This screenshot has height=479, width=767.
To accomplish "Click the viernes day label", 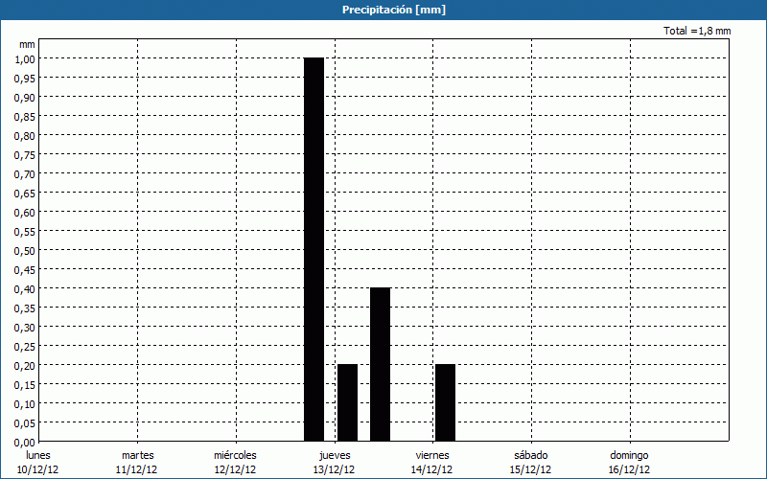I will point(432,455).
